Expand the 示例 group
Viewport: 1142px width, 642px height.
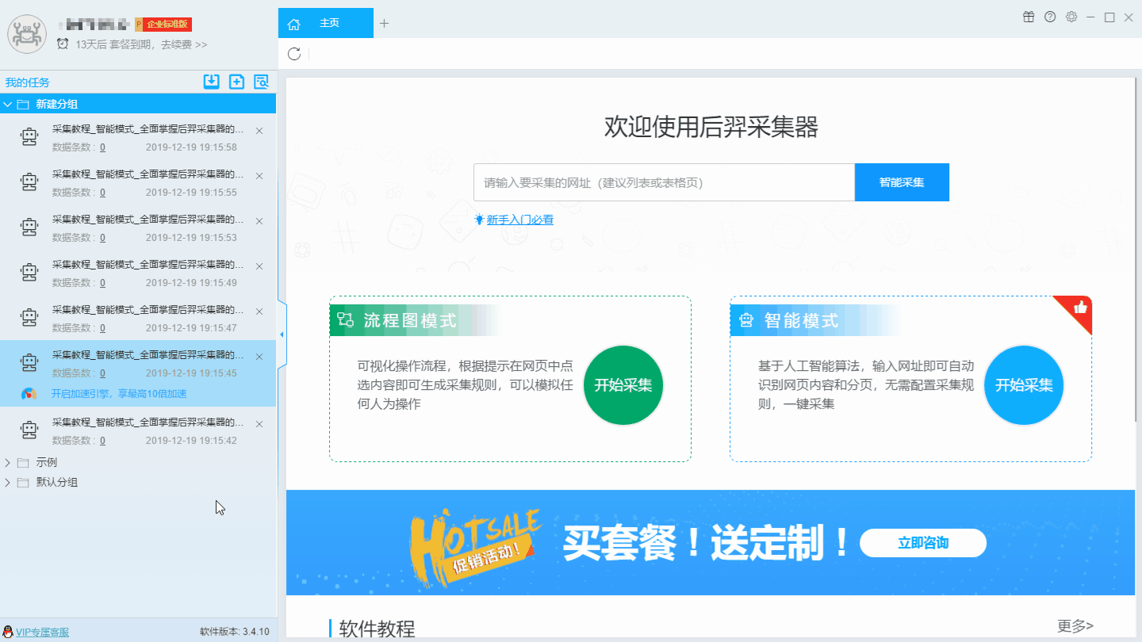[8, 462]
